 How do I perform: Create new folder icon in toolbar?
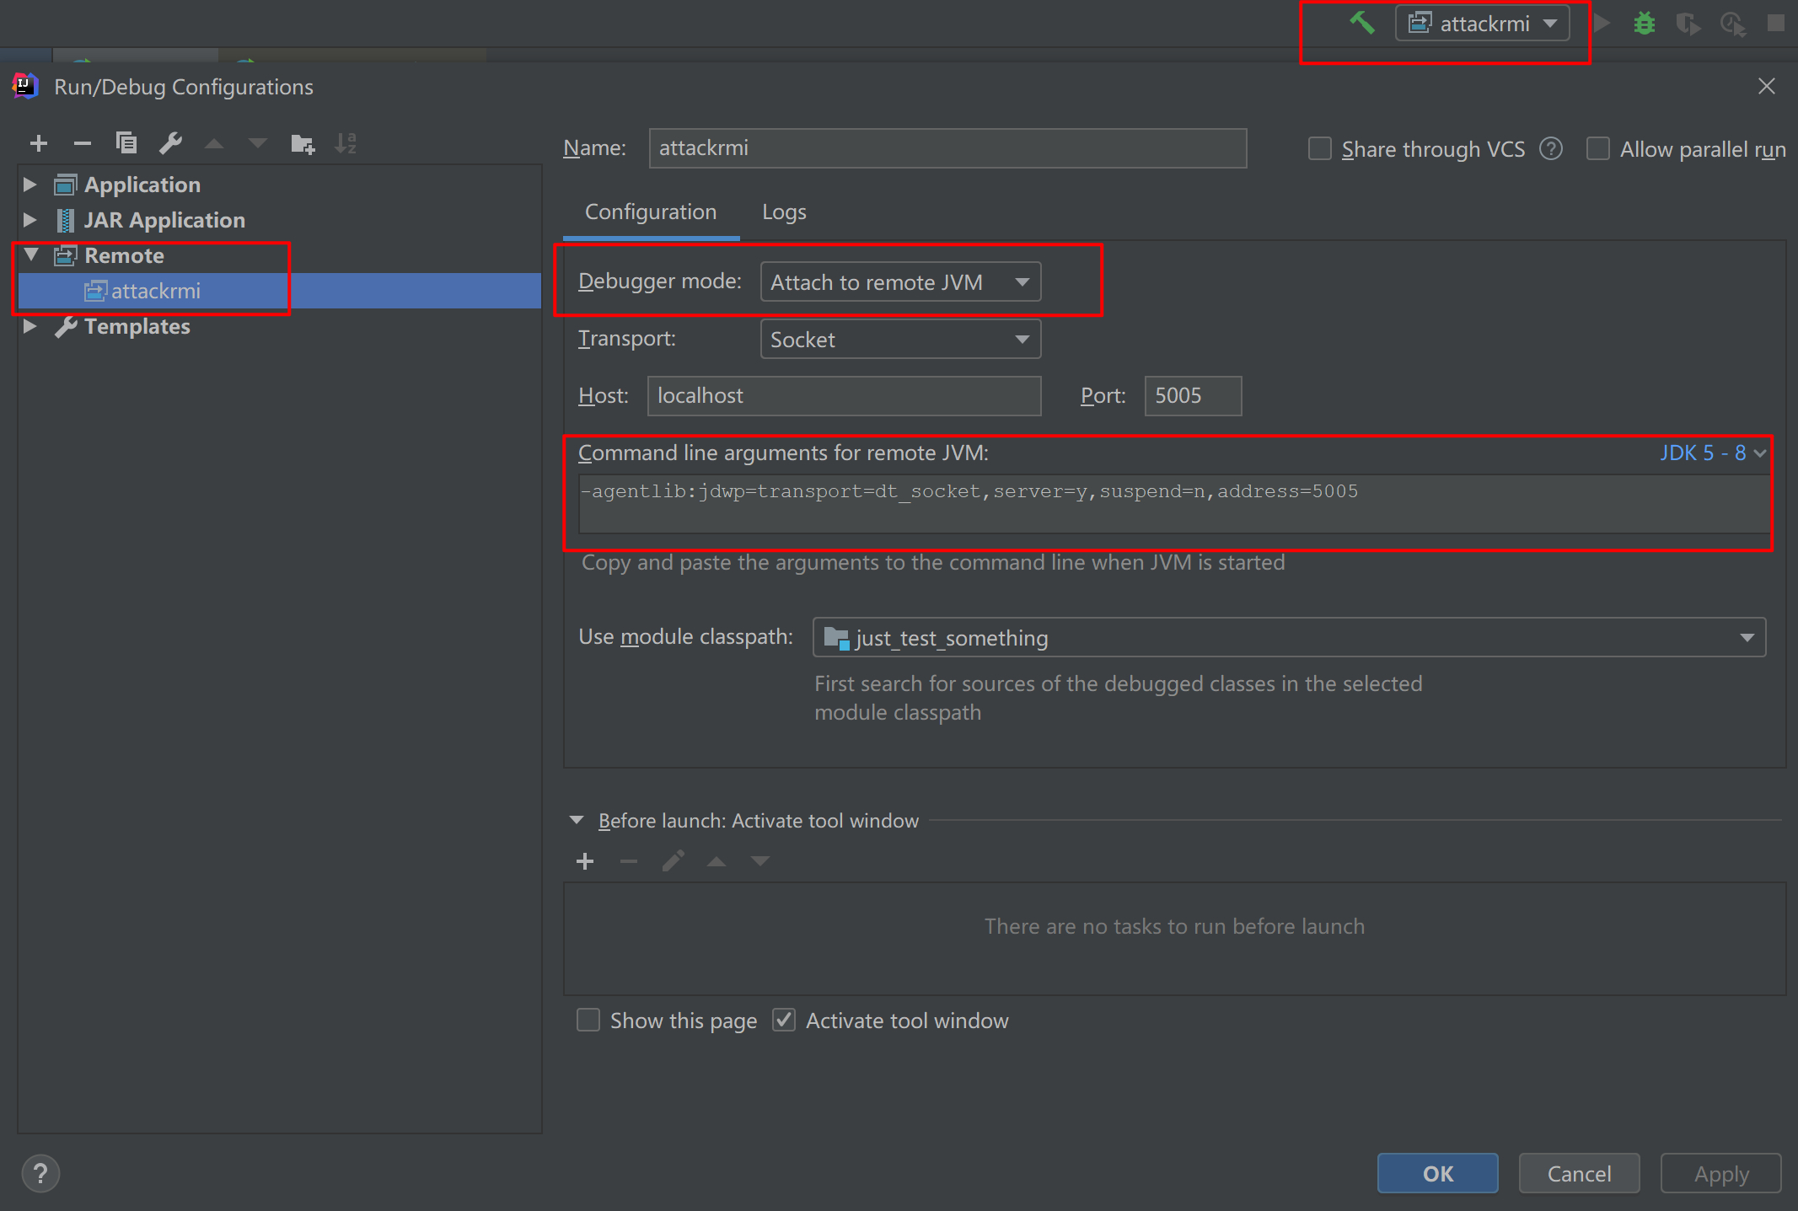[x=302, y=144]
